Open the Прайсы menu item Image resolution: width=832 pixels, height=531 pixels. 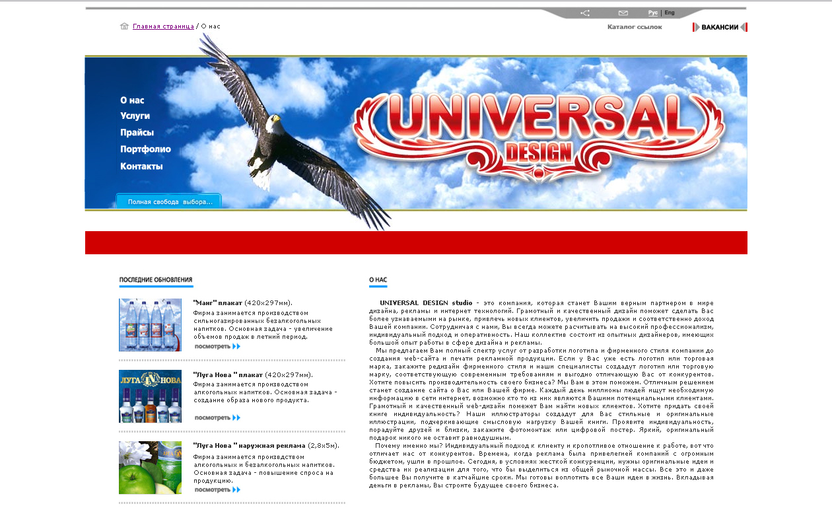point(137,132)
